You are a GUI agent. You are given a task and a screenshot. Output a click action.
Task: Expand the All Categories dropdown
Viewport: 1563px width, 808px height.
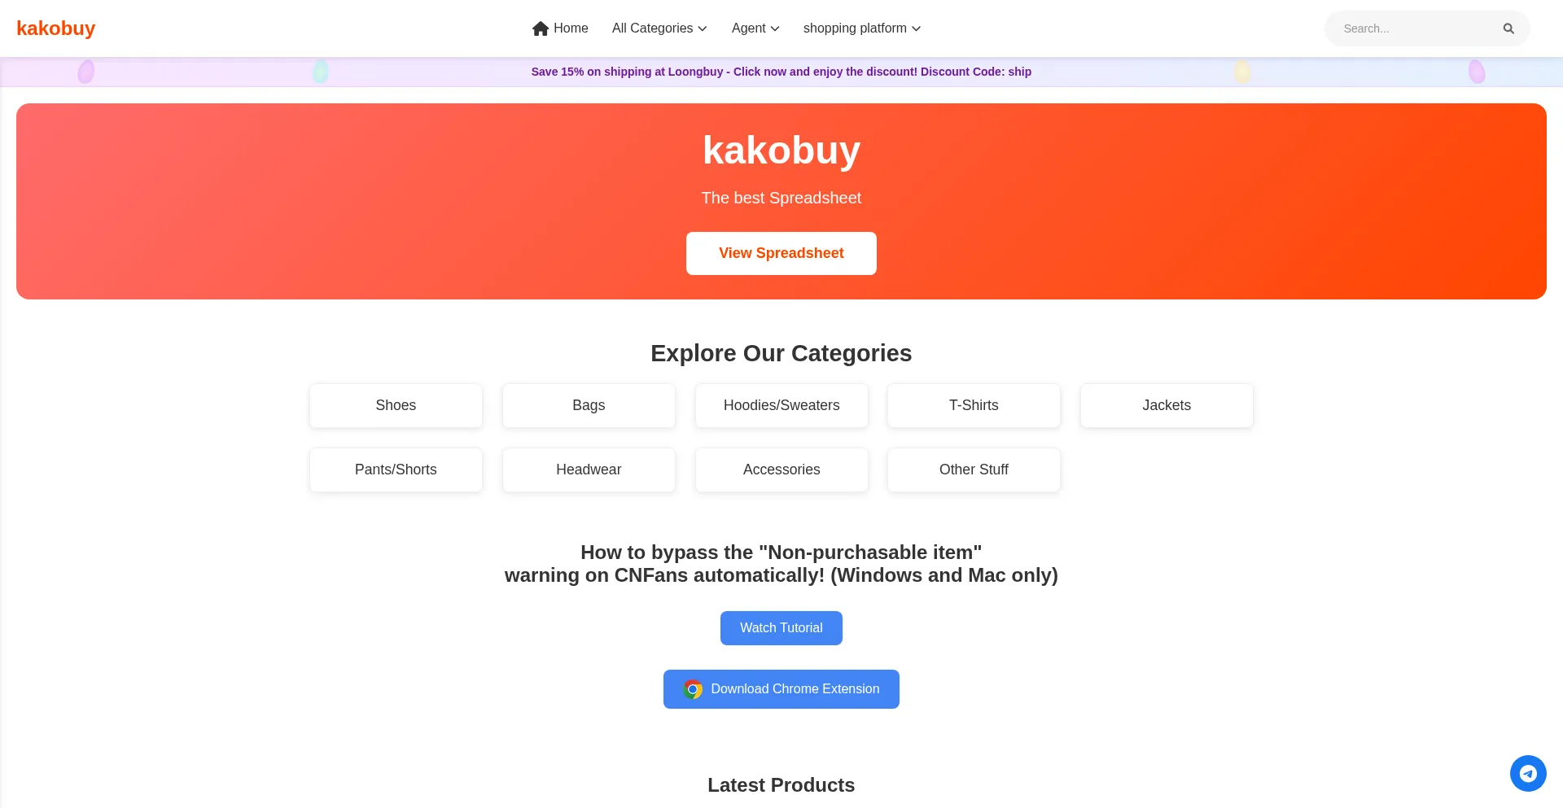[x=659, y=28]
